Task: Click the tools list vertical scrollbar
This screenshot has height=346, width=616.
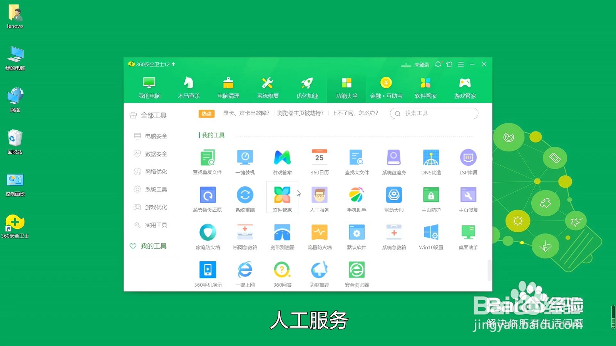Action: (489, 270)
